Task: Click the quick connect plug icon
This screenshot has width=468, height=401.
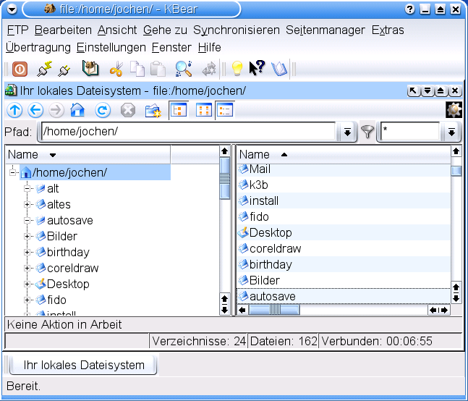Action: pyautogui.click(x=44, y=69)
